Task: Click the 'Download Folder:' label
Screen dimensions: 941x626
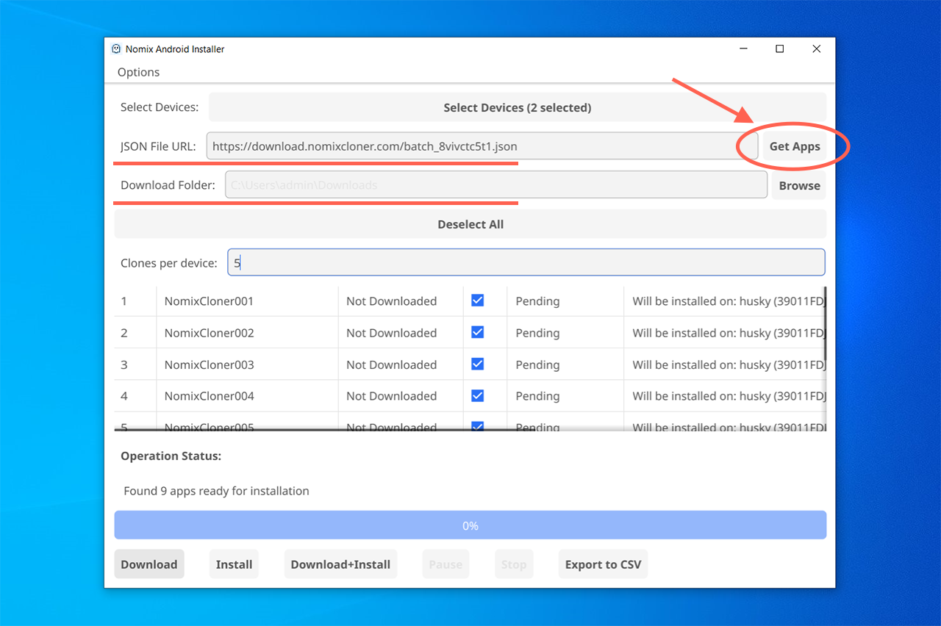Action: coord(168,185)
